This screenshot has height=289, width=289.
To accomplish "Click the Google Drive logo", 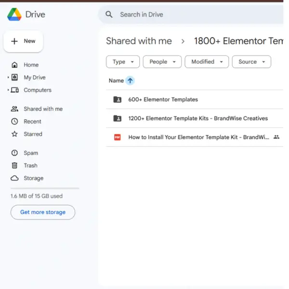I will click(x=14, y=14).
